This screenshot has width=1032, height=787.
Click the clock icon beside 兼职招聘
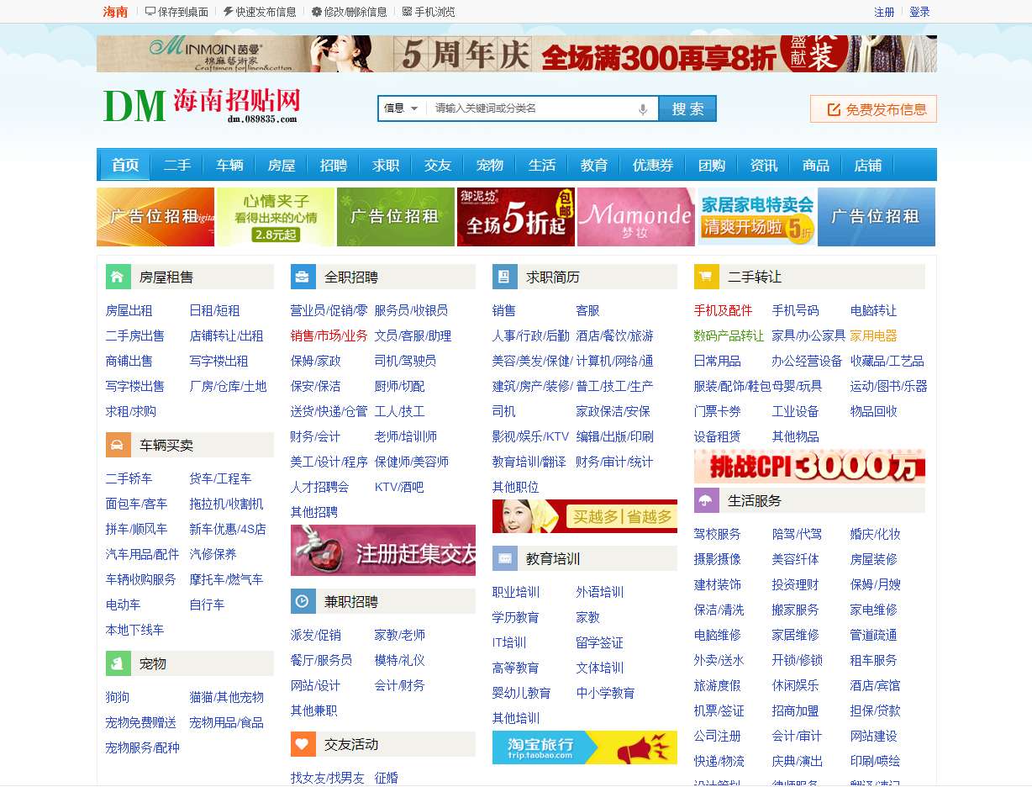(303, 601)
